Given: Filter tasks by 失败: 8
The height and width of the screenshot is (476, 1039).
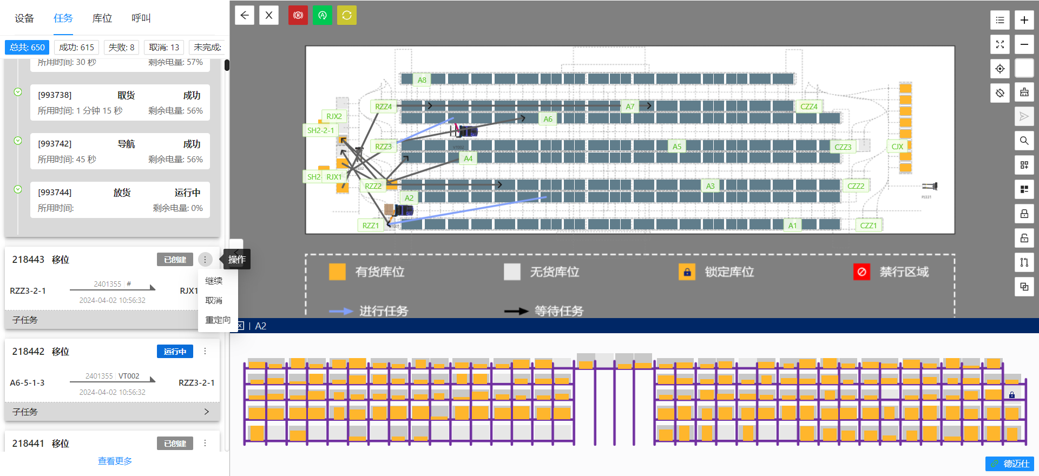Looking at the screenshot, I should pos(121,48).
